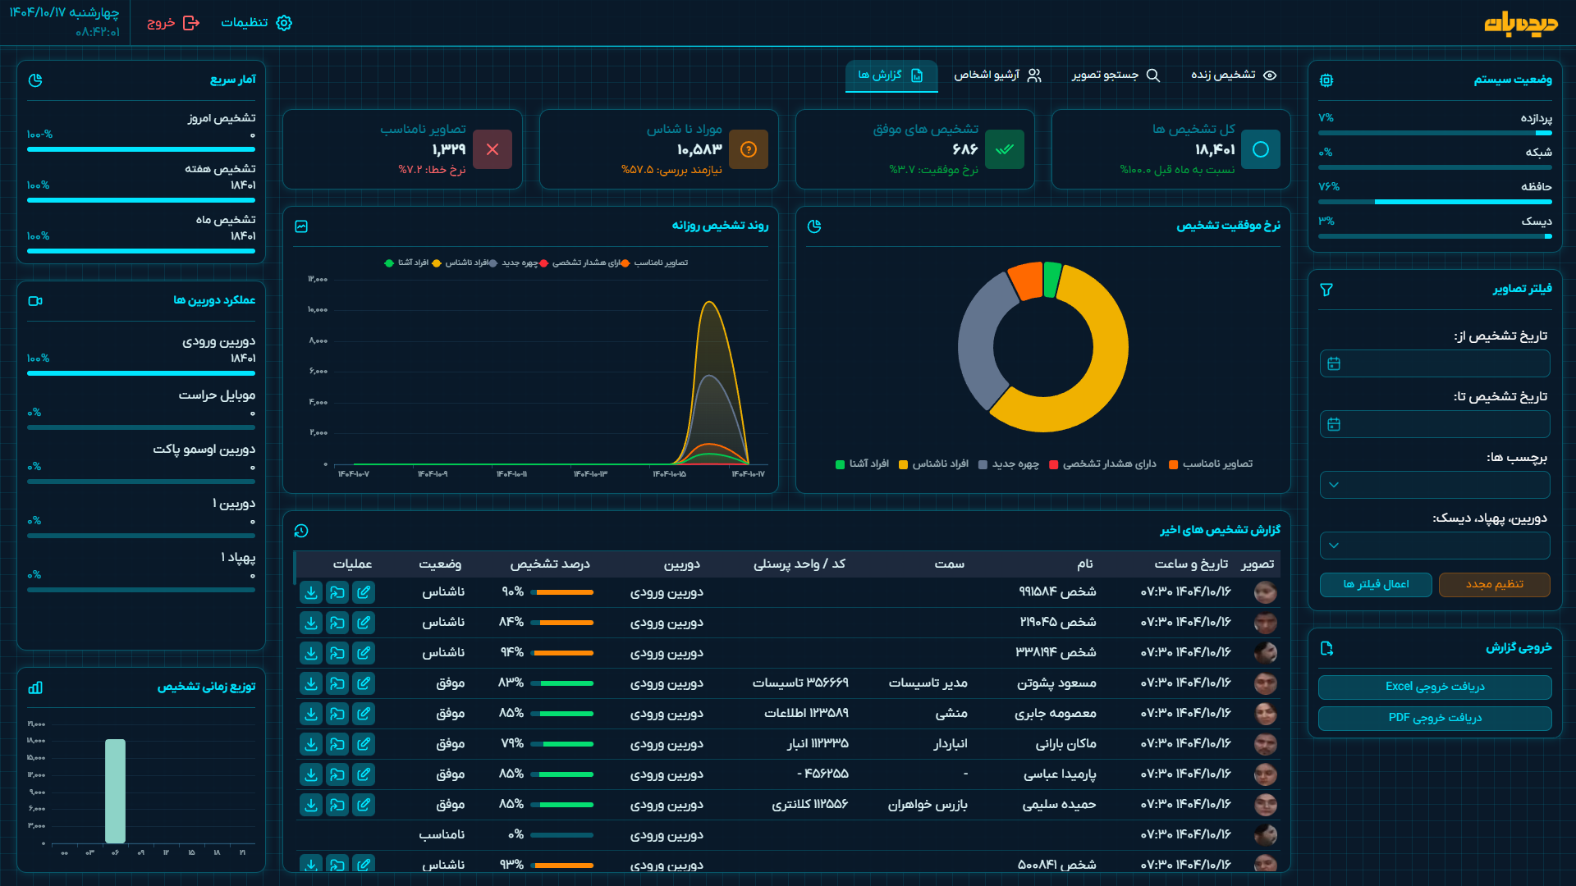Screen dimensions: 1576x886
Task: Click the اعمال فیلتر ها button
Action: tap(1377, 585)
